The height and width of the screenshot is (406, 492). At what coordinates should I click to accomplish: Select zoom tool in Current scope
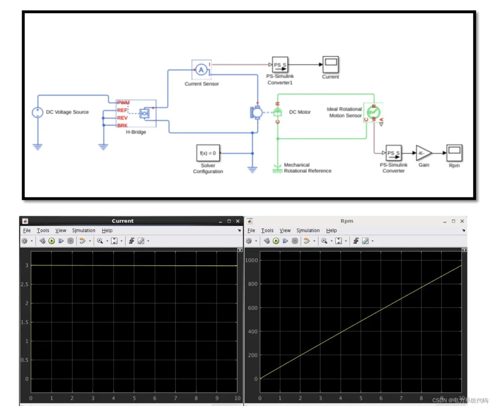(x=100, y=241)
